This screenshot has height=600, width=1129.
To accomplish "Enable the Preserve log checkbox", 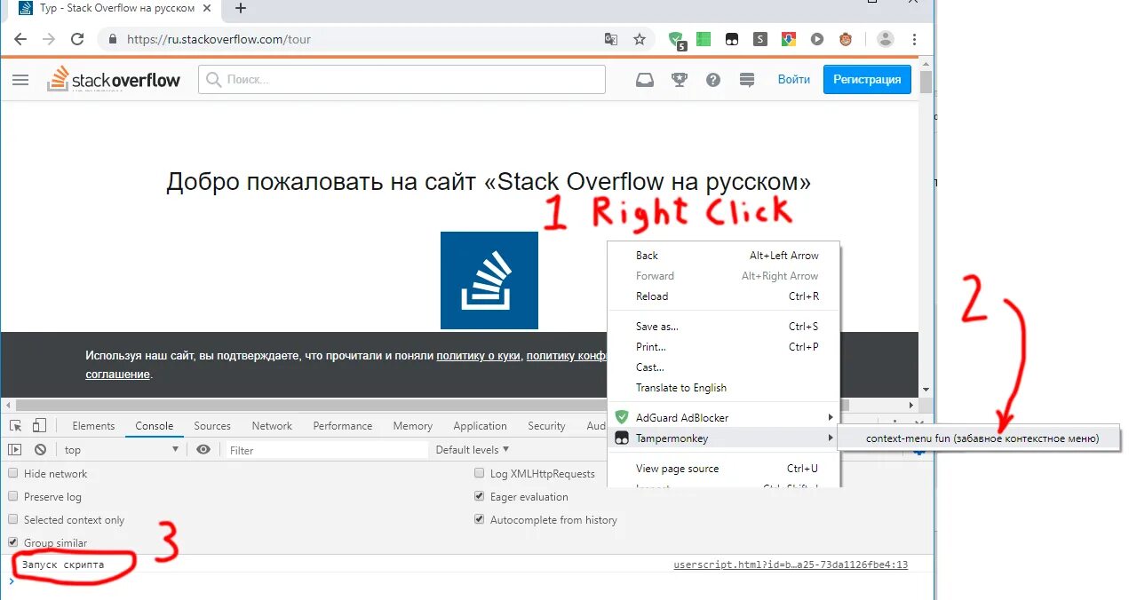I will pos(12,496).
